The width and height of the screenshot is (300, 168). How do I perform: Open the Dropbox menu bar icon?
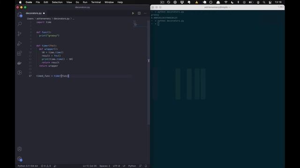tap(182, 2)
